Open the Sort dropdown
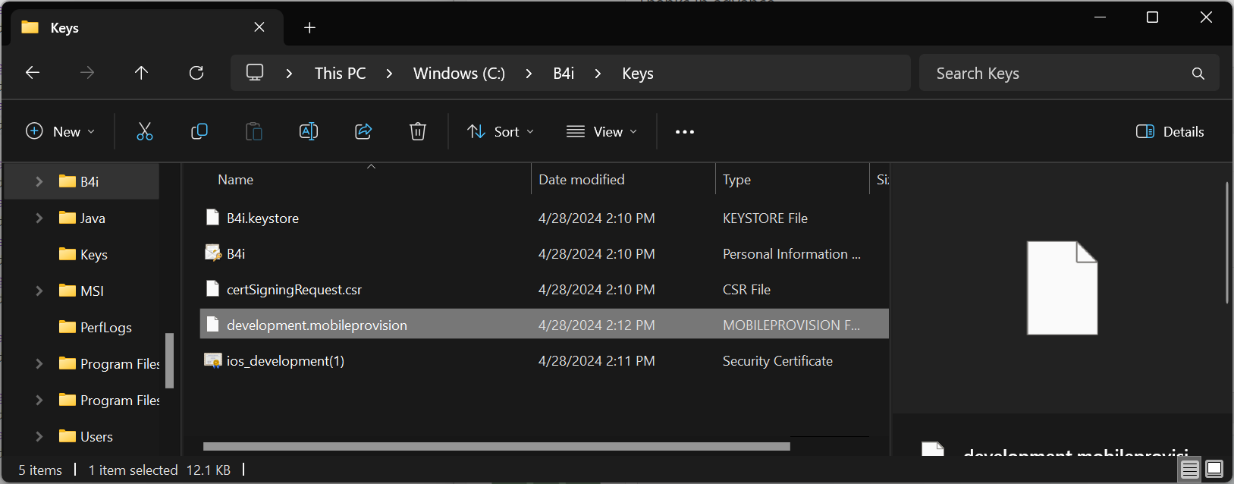1234x484 pixels. [x=501, y=132]
